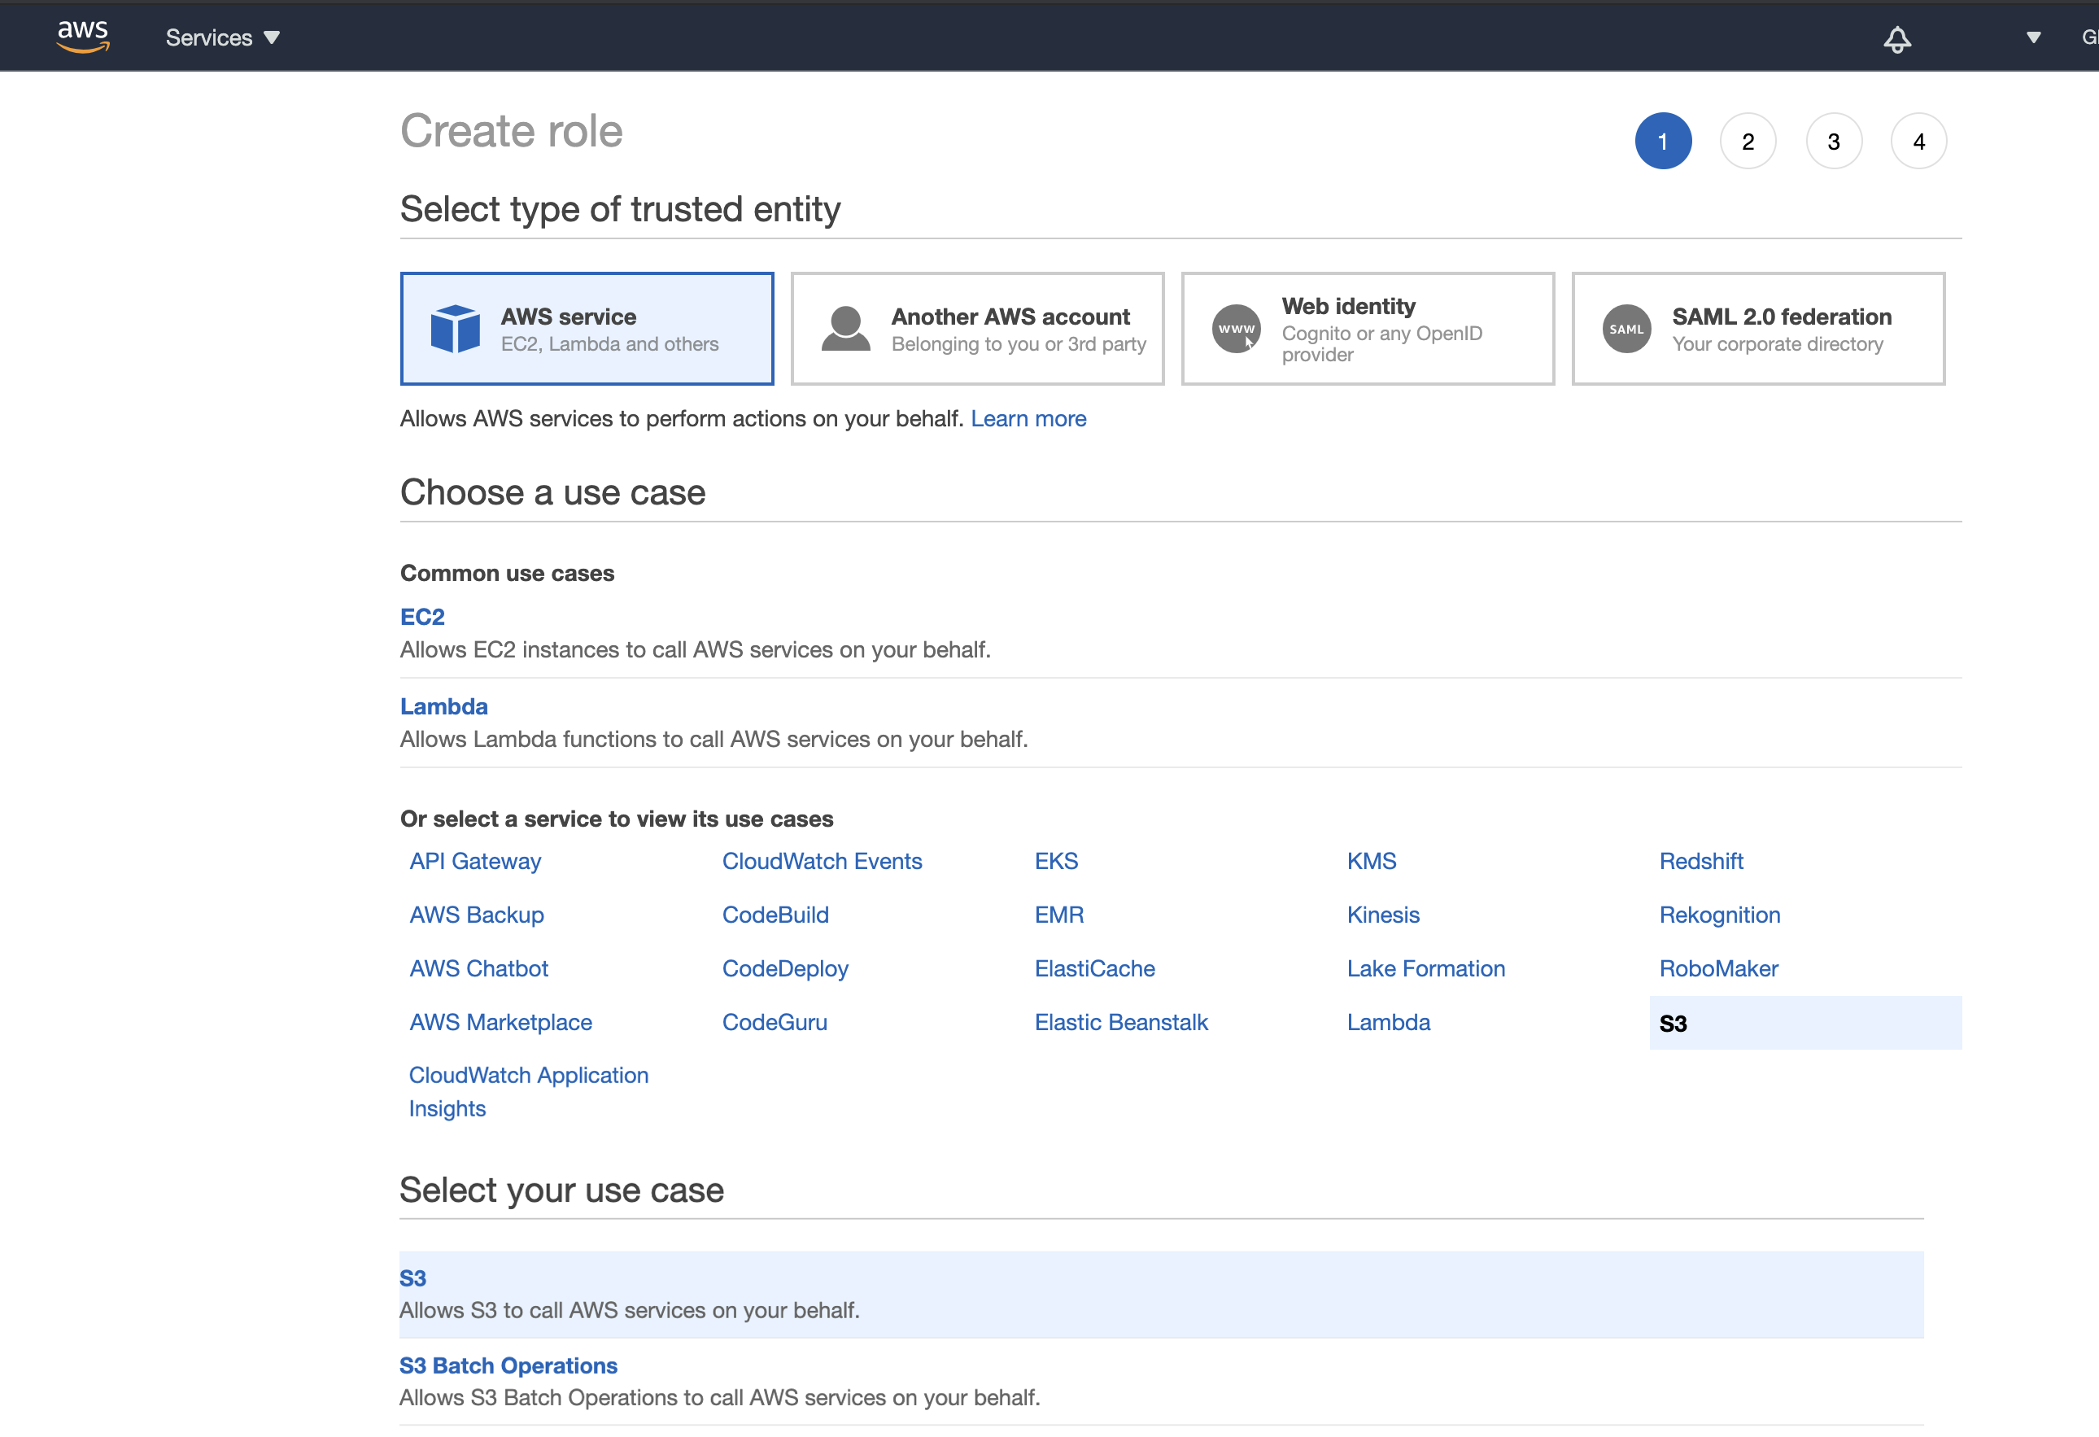Choose the S3 use case row
2099x1437 pixels.
[x=1162, y=1295]
